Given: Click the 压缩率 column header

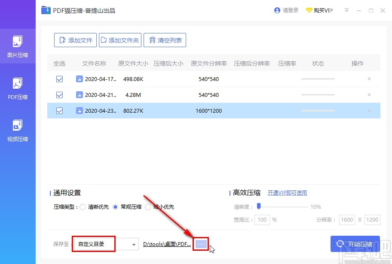Looking at the screenshot, I should point(287,63).
